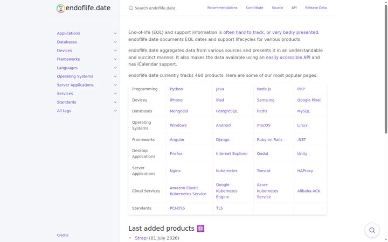This screenshot has width=388, height=242.
Task: Open the Tomcat product link
Action: 264,170
